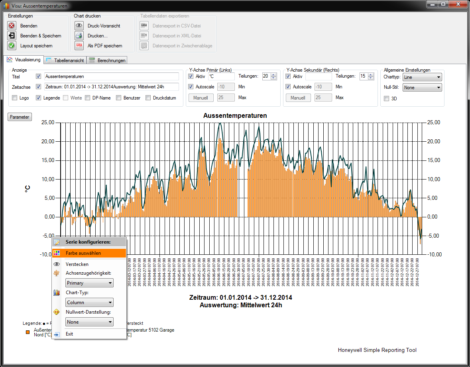The width and height of the screenshot is (470, 367).
Task: Toggle the Zeitachse checkbox
Action: [38, 87]
